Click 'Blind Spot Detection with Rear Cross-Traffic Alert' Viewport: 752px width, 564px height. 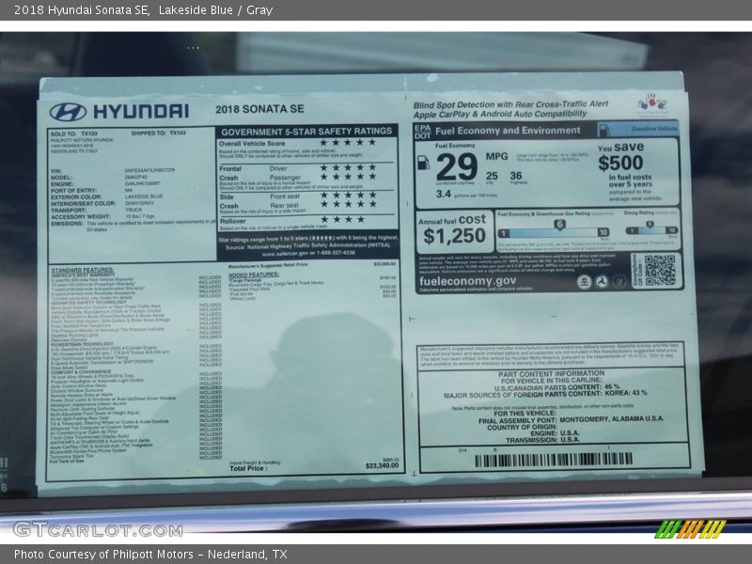click(510, 104)
